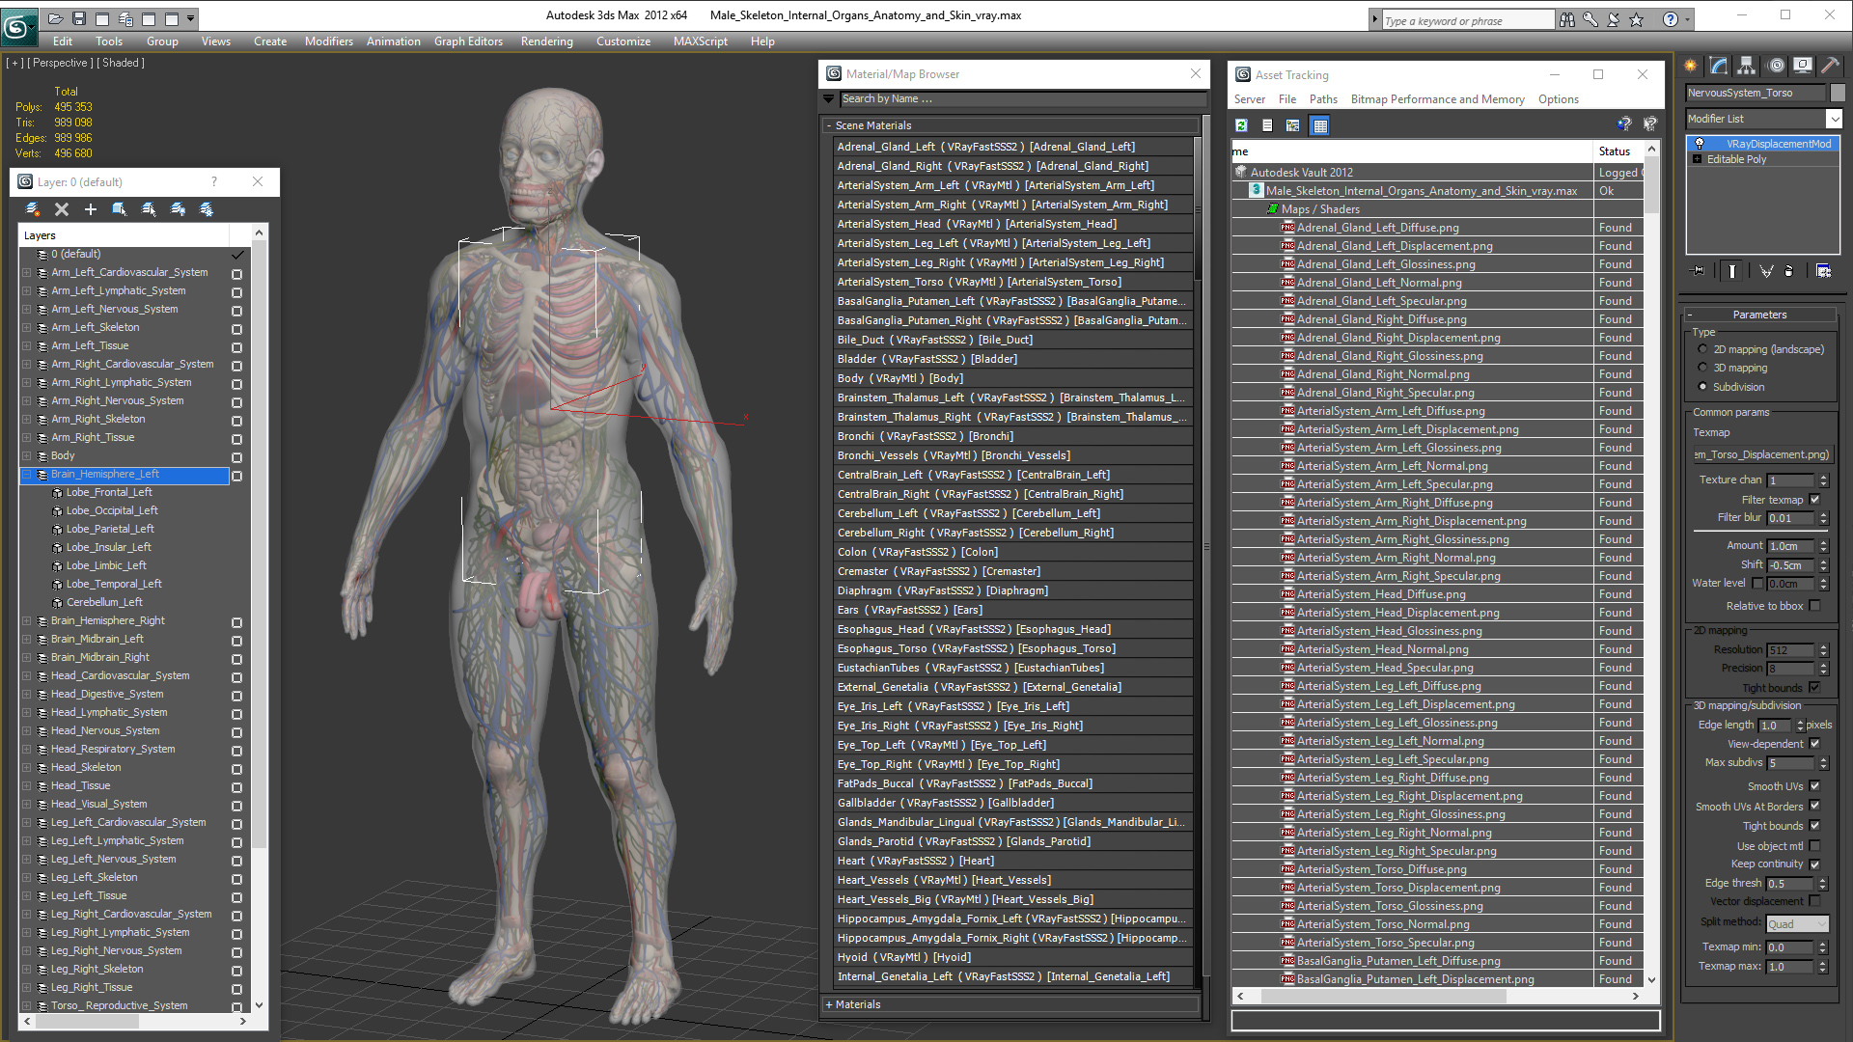Click Make Unique icon under modifier stack
Viewport: 1853px width, 1042px height.
[1766, 271]
